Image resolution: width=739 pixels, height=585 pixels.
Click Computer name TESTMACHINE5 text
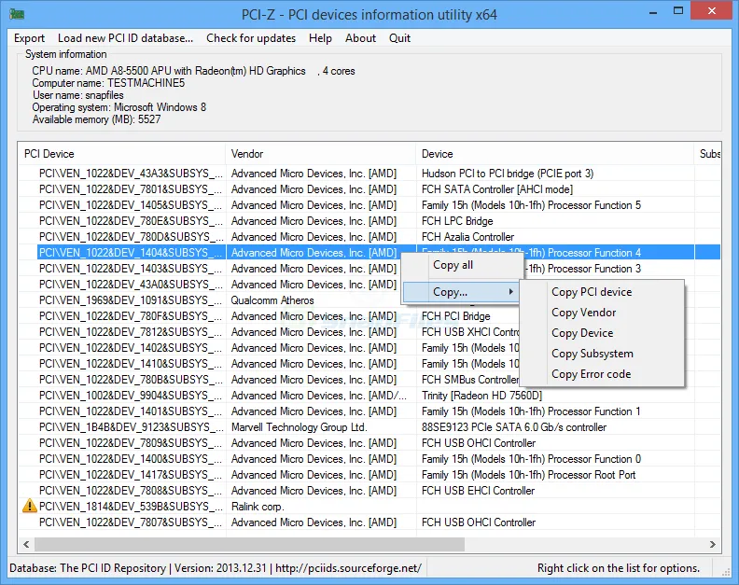[x=108, y=83]
